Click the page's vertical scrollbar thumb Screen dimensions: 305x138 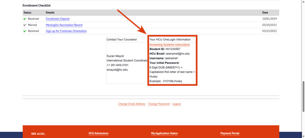coord(304,97)
